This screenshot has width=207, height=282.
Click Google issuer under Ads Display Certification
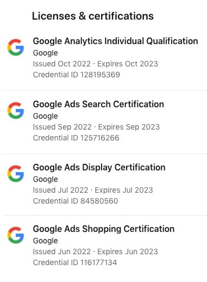[x=45, y=180]
